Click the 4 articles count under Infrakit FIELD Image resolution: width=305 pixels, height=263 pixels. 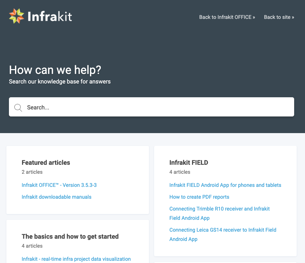pyautogui.click(x=180, y=172)
